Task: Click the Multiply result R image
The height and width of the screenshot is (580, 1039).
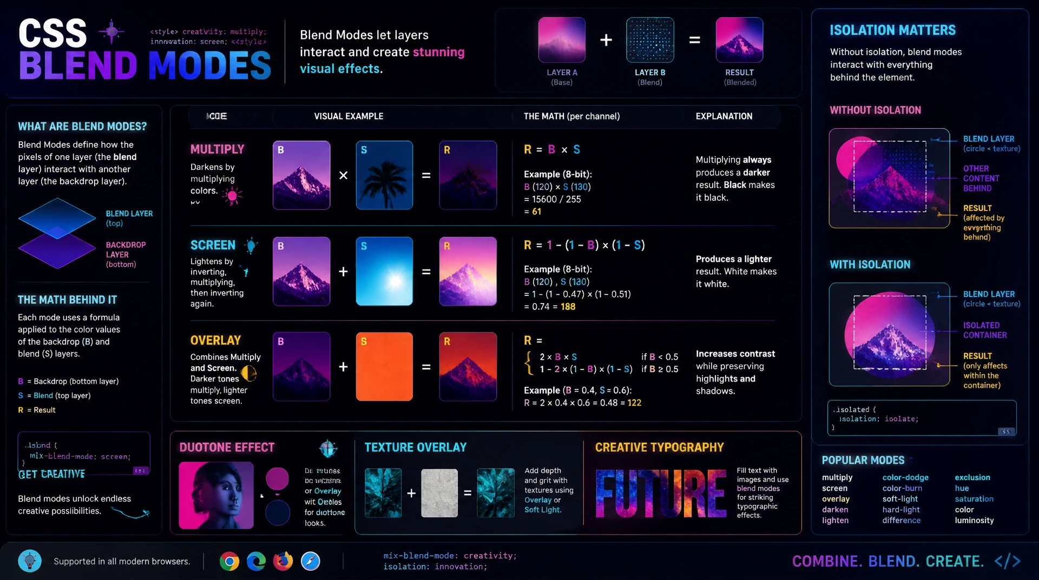Action: [468, 175]
